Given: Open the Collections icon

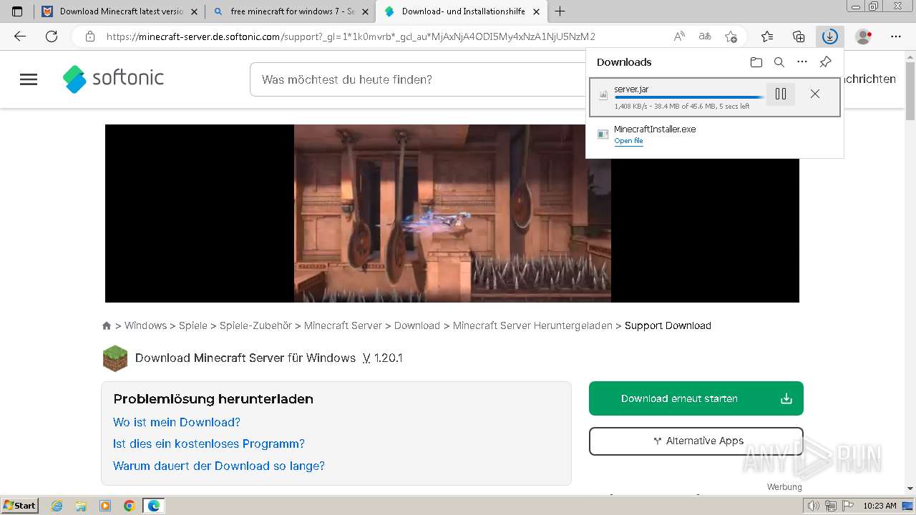Looking at the screenshot, I should (x=799, y=36).
